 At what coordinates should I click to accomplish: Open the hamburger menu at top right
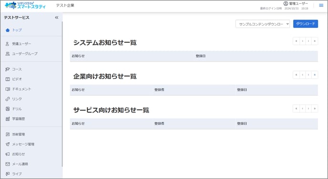click(321, 5)
